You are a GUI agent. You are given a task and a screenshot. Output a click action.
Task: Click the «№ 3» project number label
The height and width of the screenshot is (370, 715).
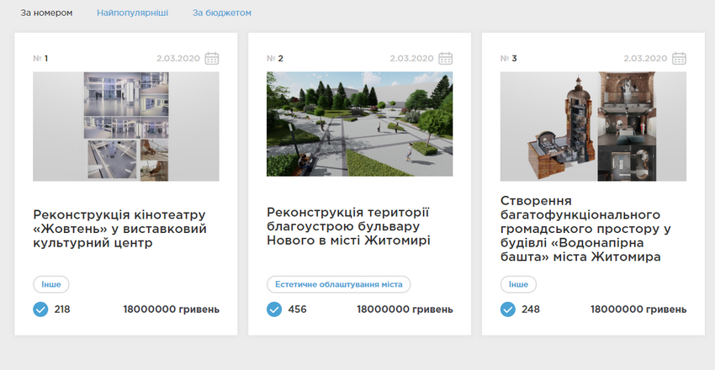tap(509, 59)
